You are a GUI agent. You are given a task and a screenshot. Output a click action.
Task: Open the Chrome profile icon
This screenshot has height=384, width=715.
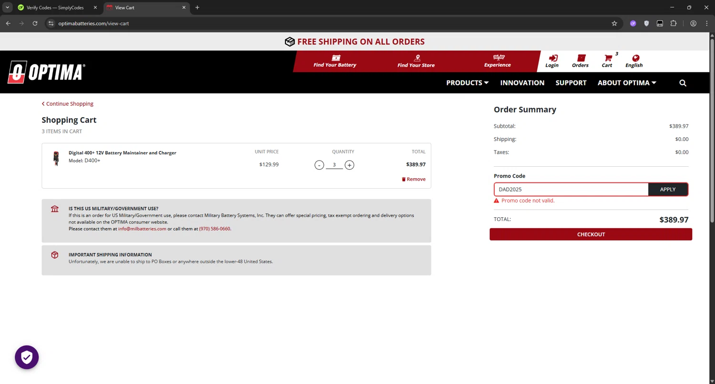[x=694, y=23]
